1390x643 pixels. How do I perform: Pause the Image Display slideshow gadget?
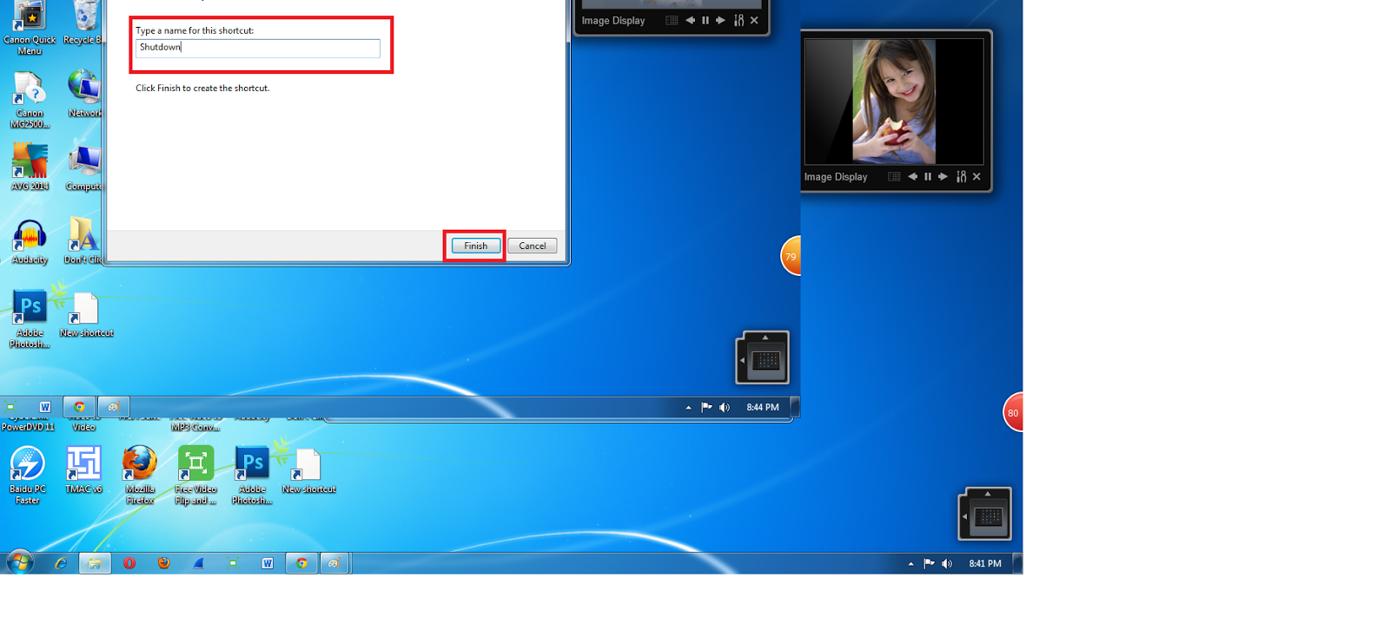point(928,176)
